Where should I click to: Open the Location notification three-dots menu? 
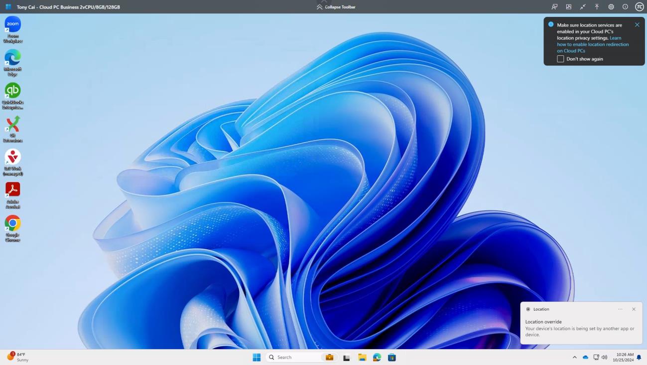click(x=620, y=309)
